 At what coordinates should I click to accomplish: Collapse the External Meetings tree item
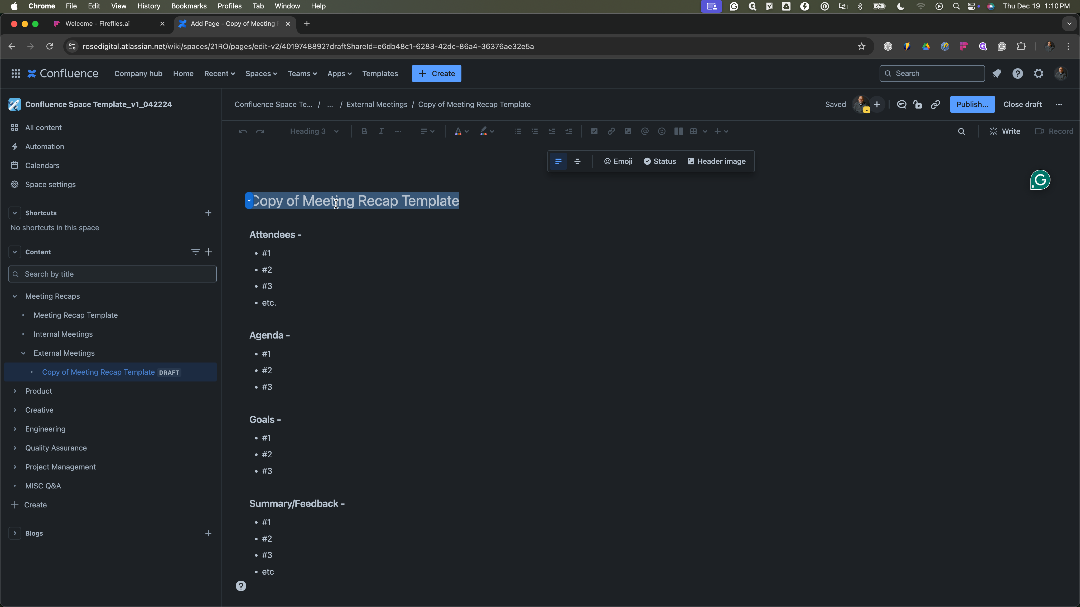pos(23,353)
